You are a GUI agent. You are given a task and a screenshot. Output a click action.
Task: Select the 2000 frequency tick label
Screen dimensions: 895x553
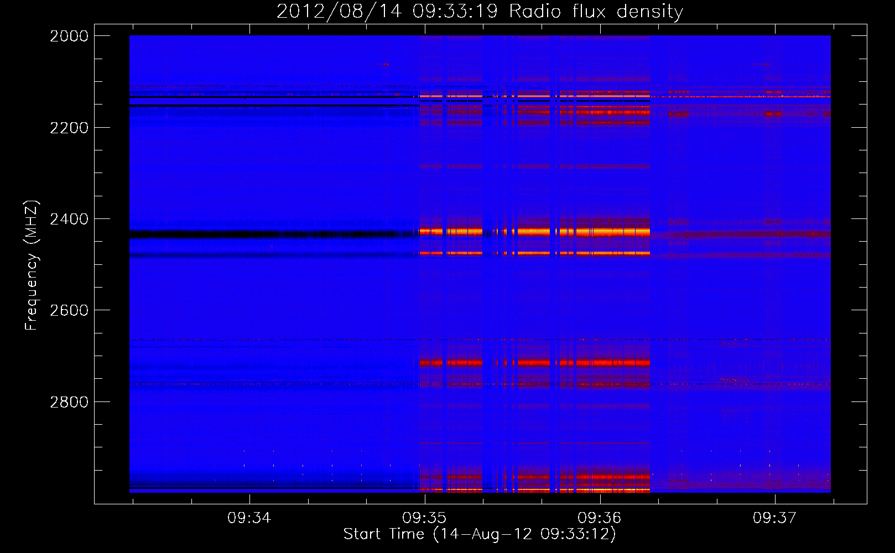point(69,36)
